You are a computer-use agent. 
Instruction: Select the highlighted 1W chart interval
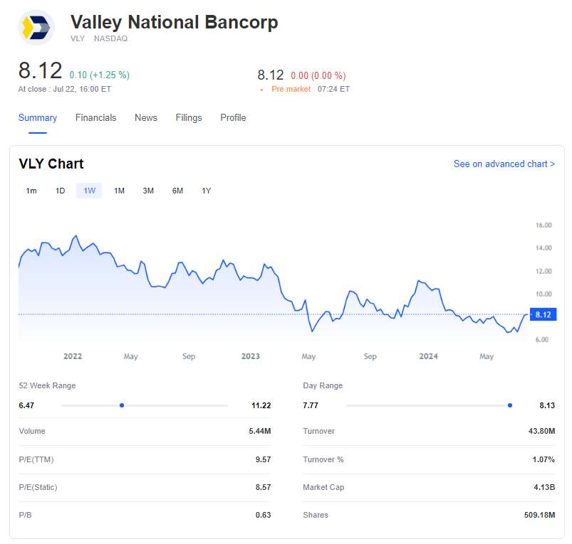(89, 191)
